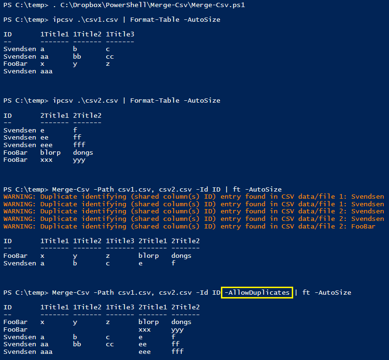This screenshot has width=389, height=360.
Task: Select the last WARNING line mentioning FooBar
Action: pyautogui.click(x=189, y=226)
